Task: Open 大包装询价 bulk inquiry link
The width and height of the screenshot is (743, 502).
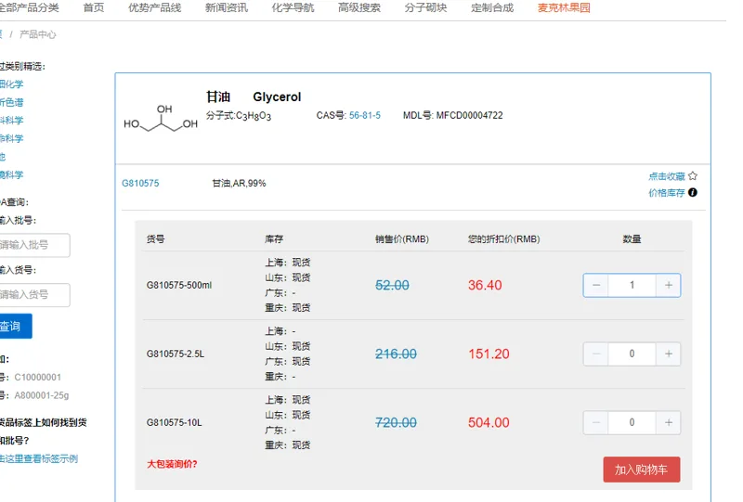Action: (x=172, y=464)
